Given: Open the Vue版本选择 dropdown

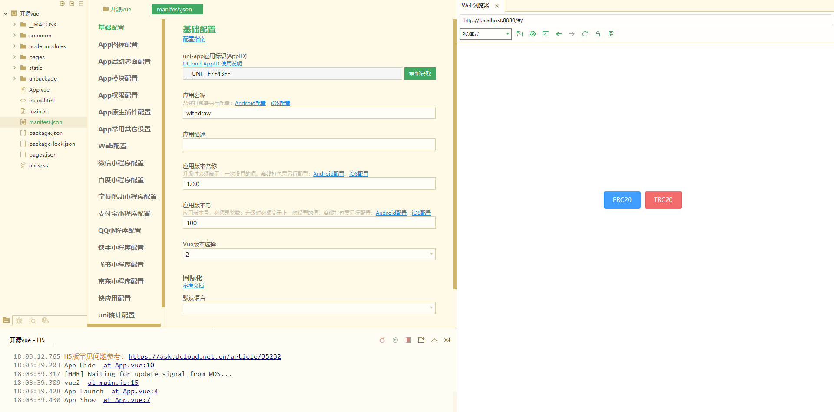Looking at the screenshot, I should 309,254.
